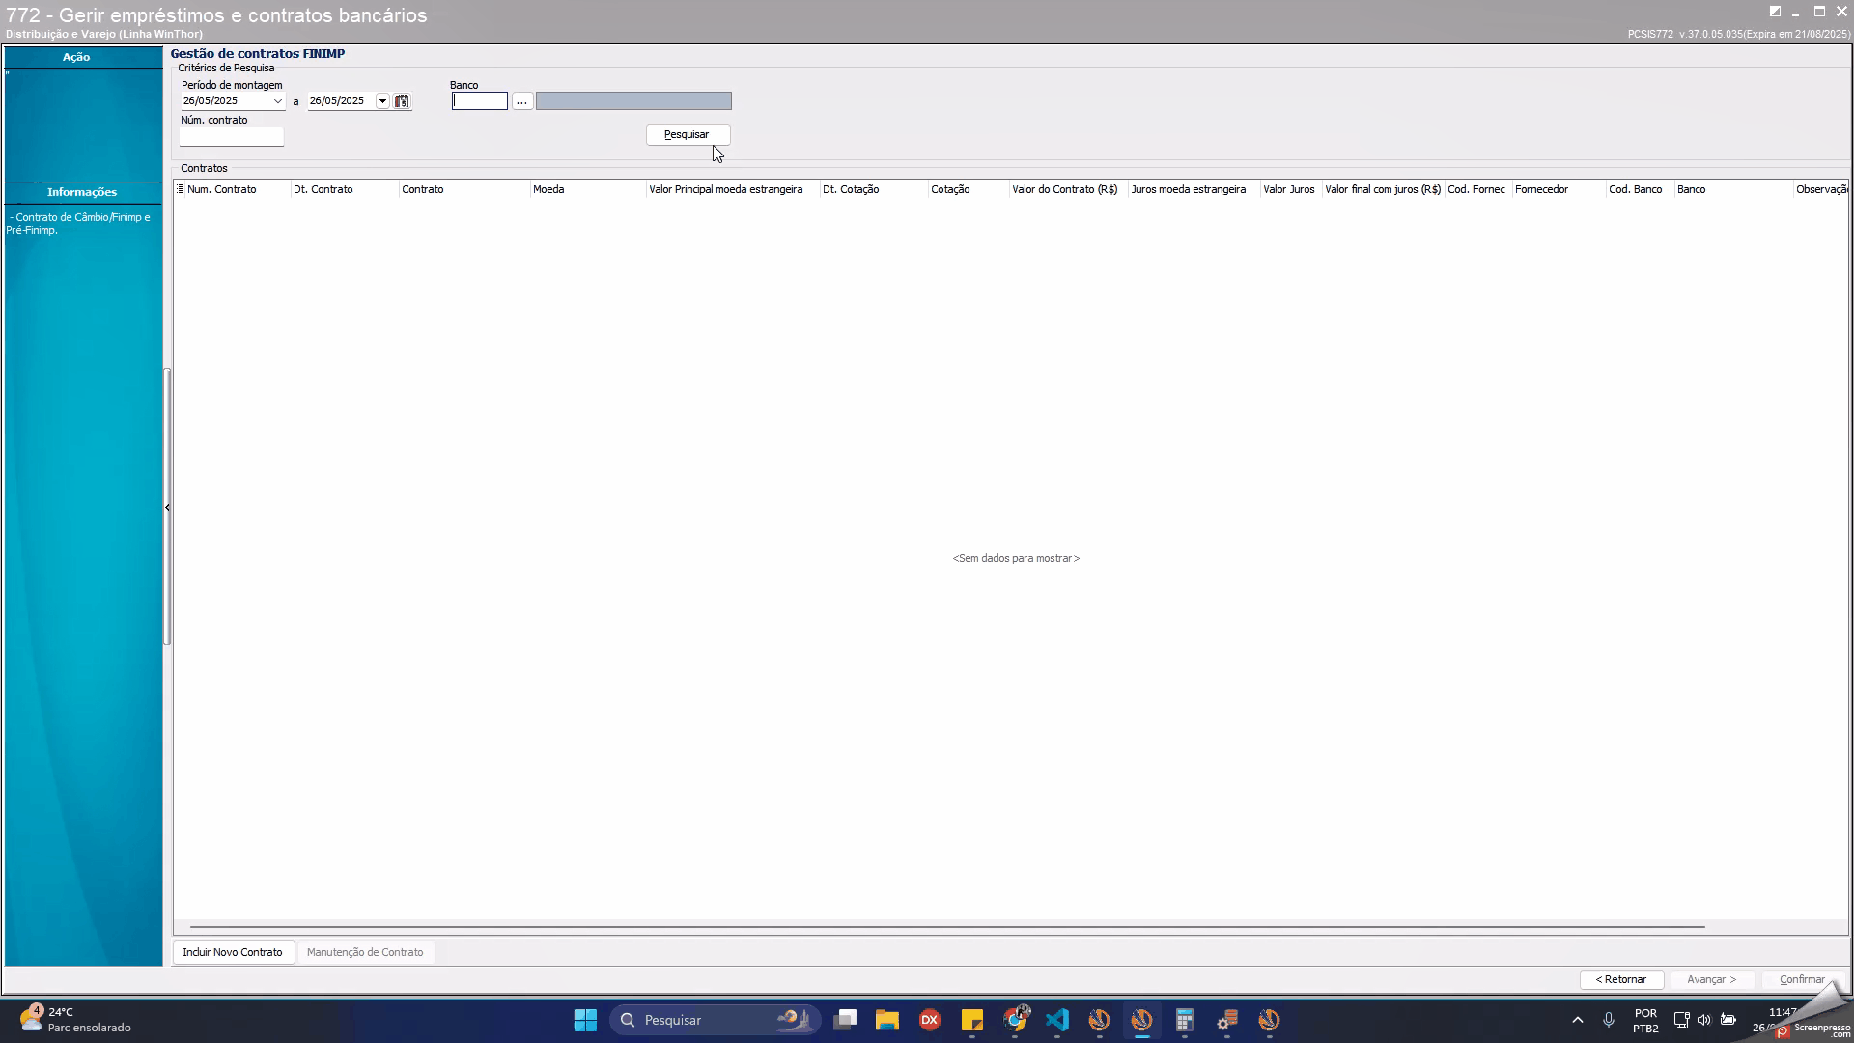The width and height of the screenshot is (1854, 1043).
Task: Collapse the left side panel arrow
Action: (167, 508)
